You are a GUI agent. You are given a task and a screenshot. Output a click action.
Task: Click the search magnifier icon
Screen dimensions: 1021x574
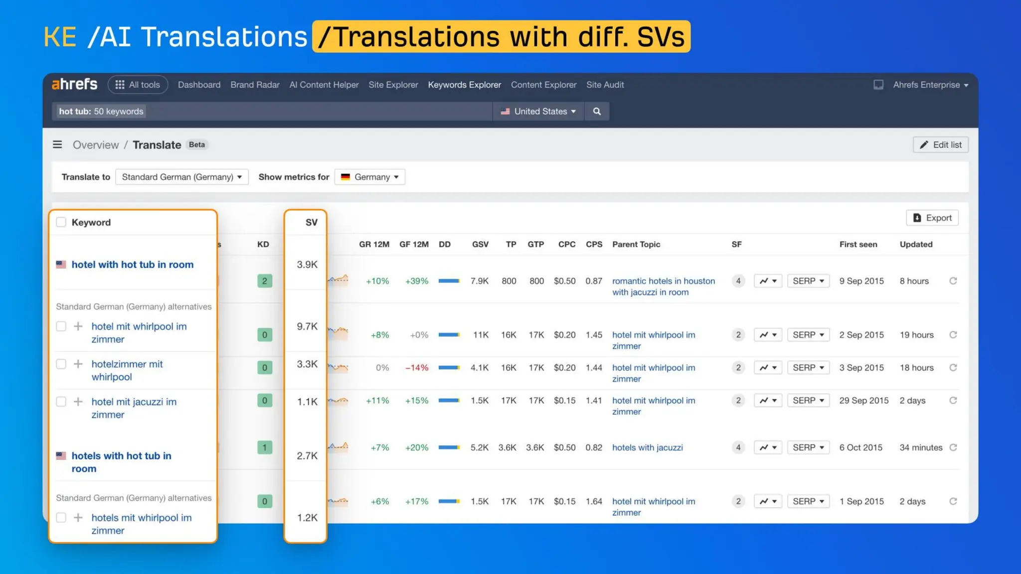[597, 111]
